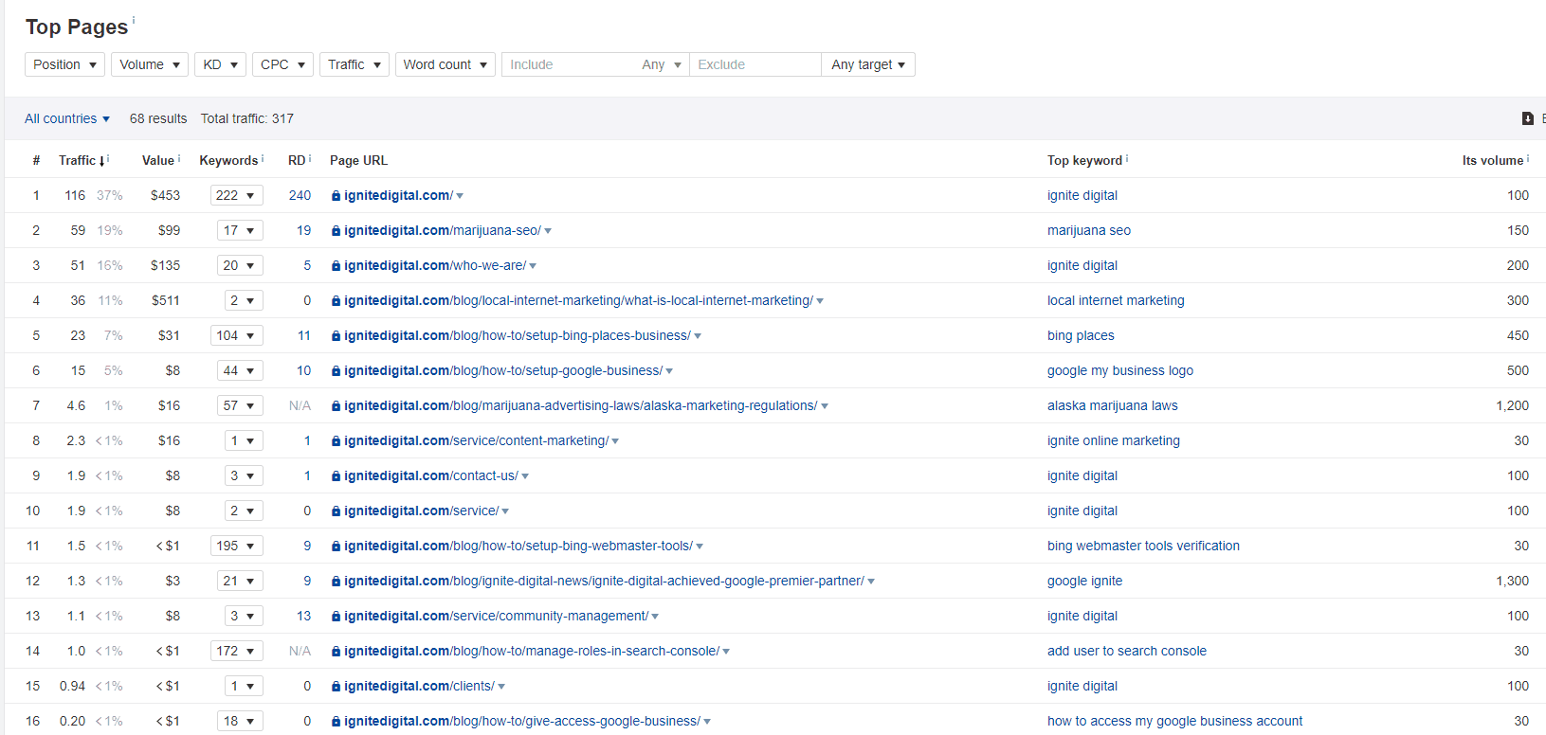Click the '68 results' text
Image resolution: width=1546 pixels, height=735 pixels.
point(158,118)
